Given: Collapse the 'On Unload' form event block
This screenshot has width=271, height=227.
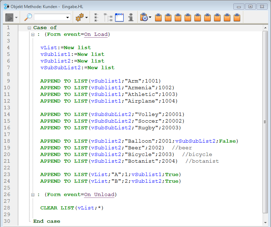Looking at the screenshot, I should point(33,195).
